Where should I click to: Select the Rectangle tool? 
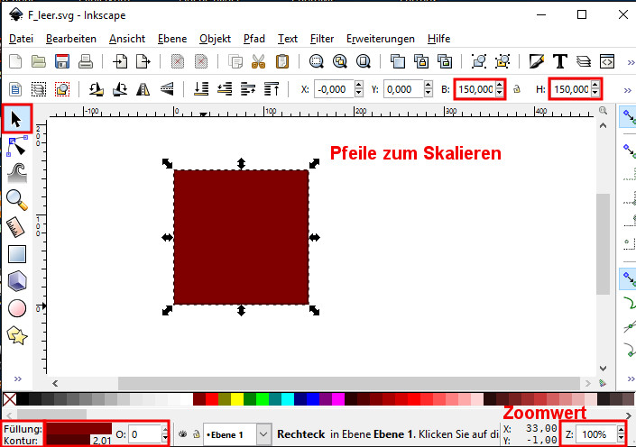pos(16,254)
